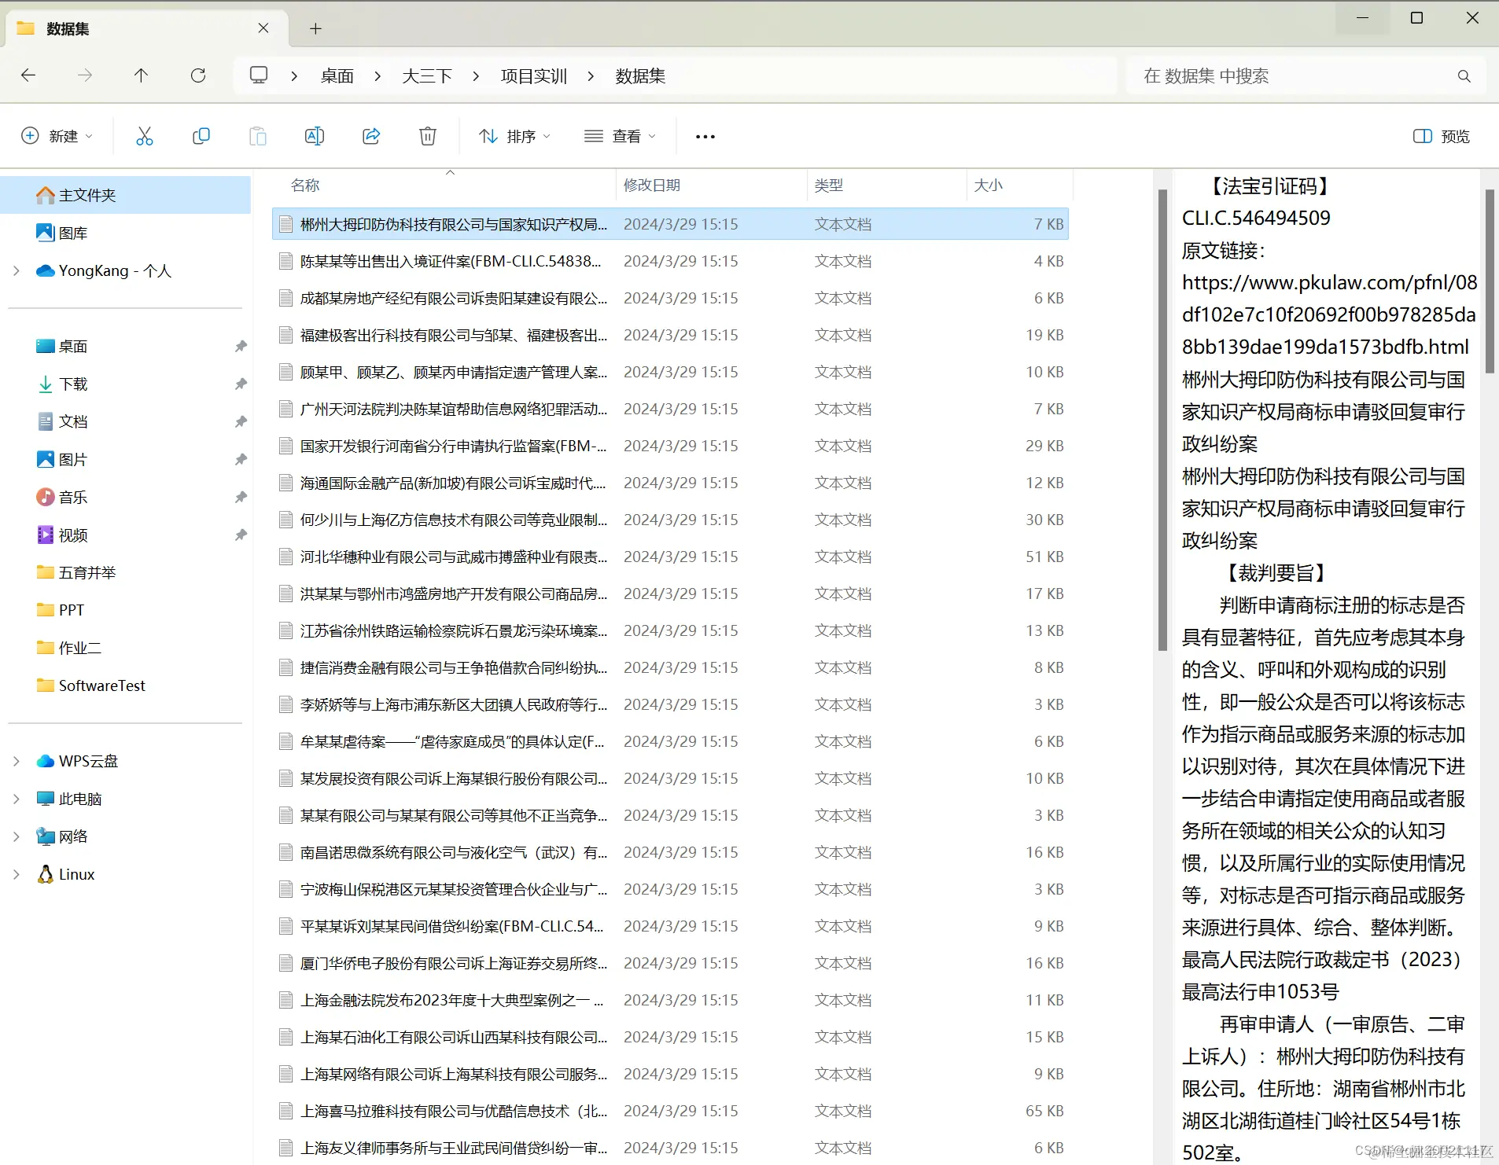Navigate to 桌面 in breadcrumb

click(337, 76)
